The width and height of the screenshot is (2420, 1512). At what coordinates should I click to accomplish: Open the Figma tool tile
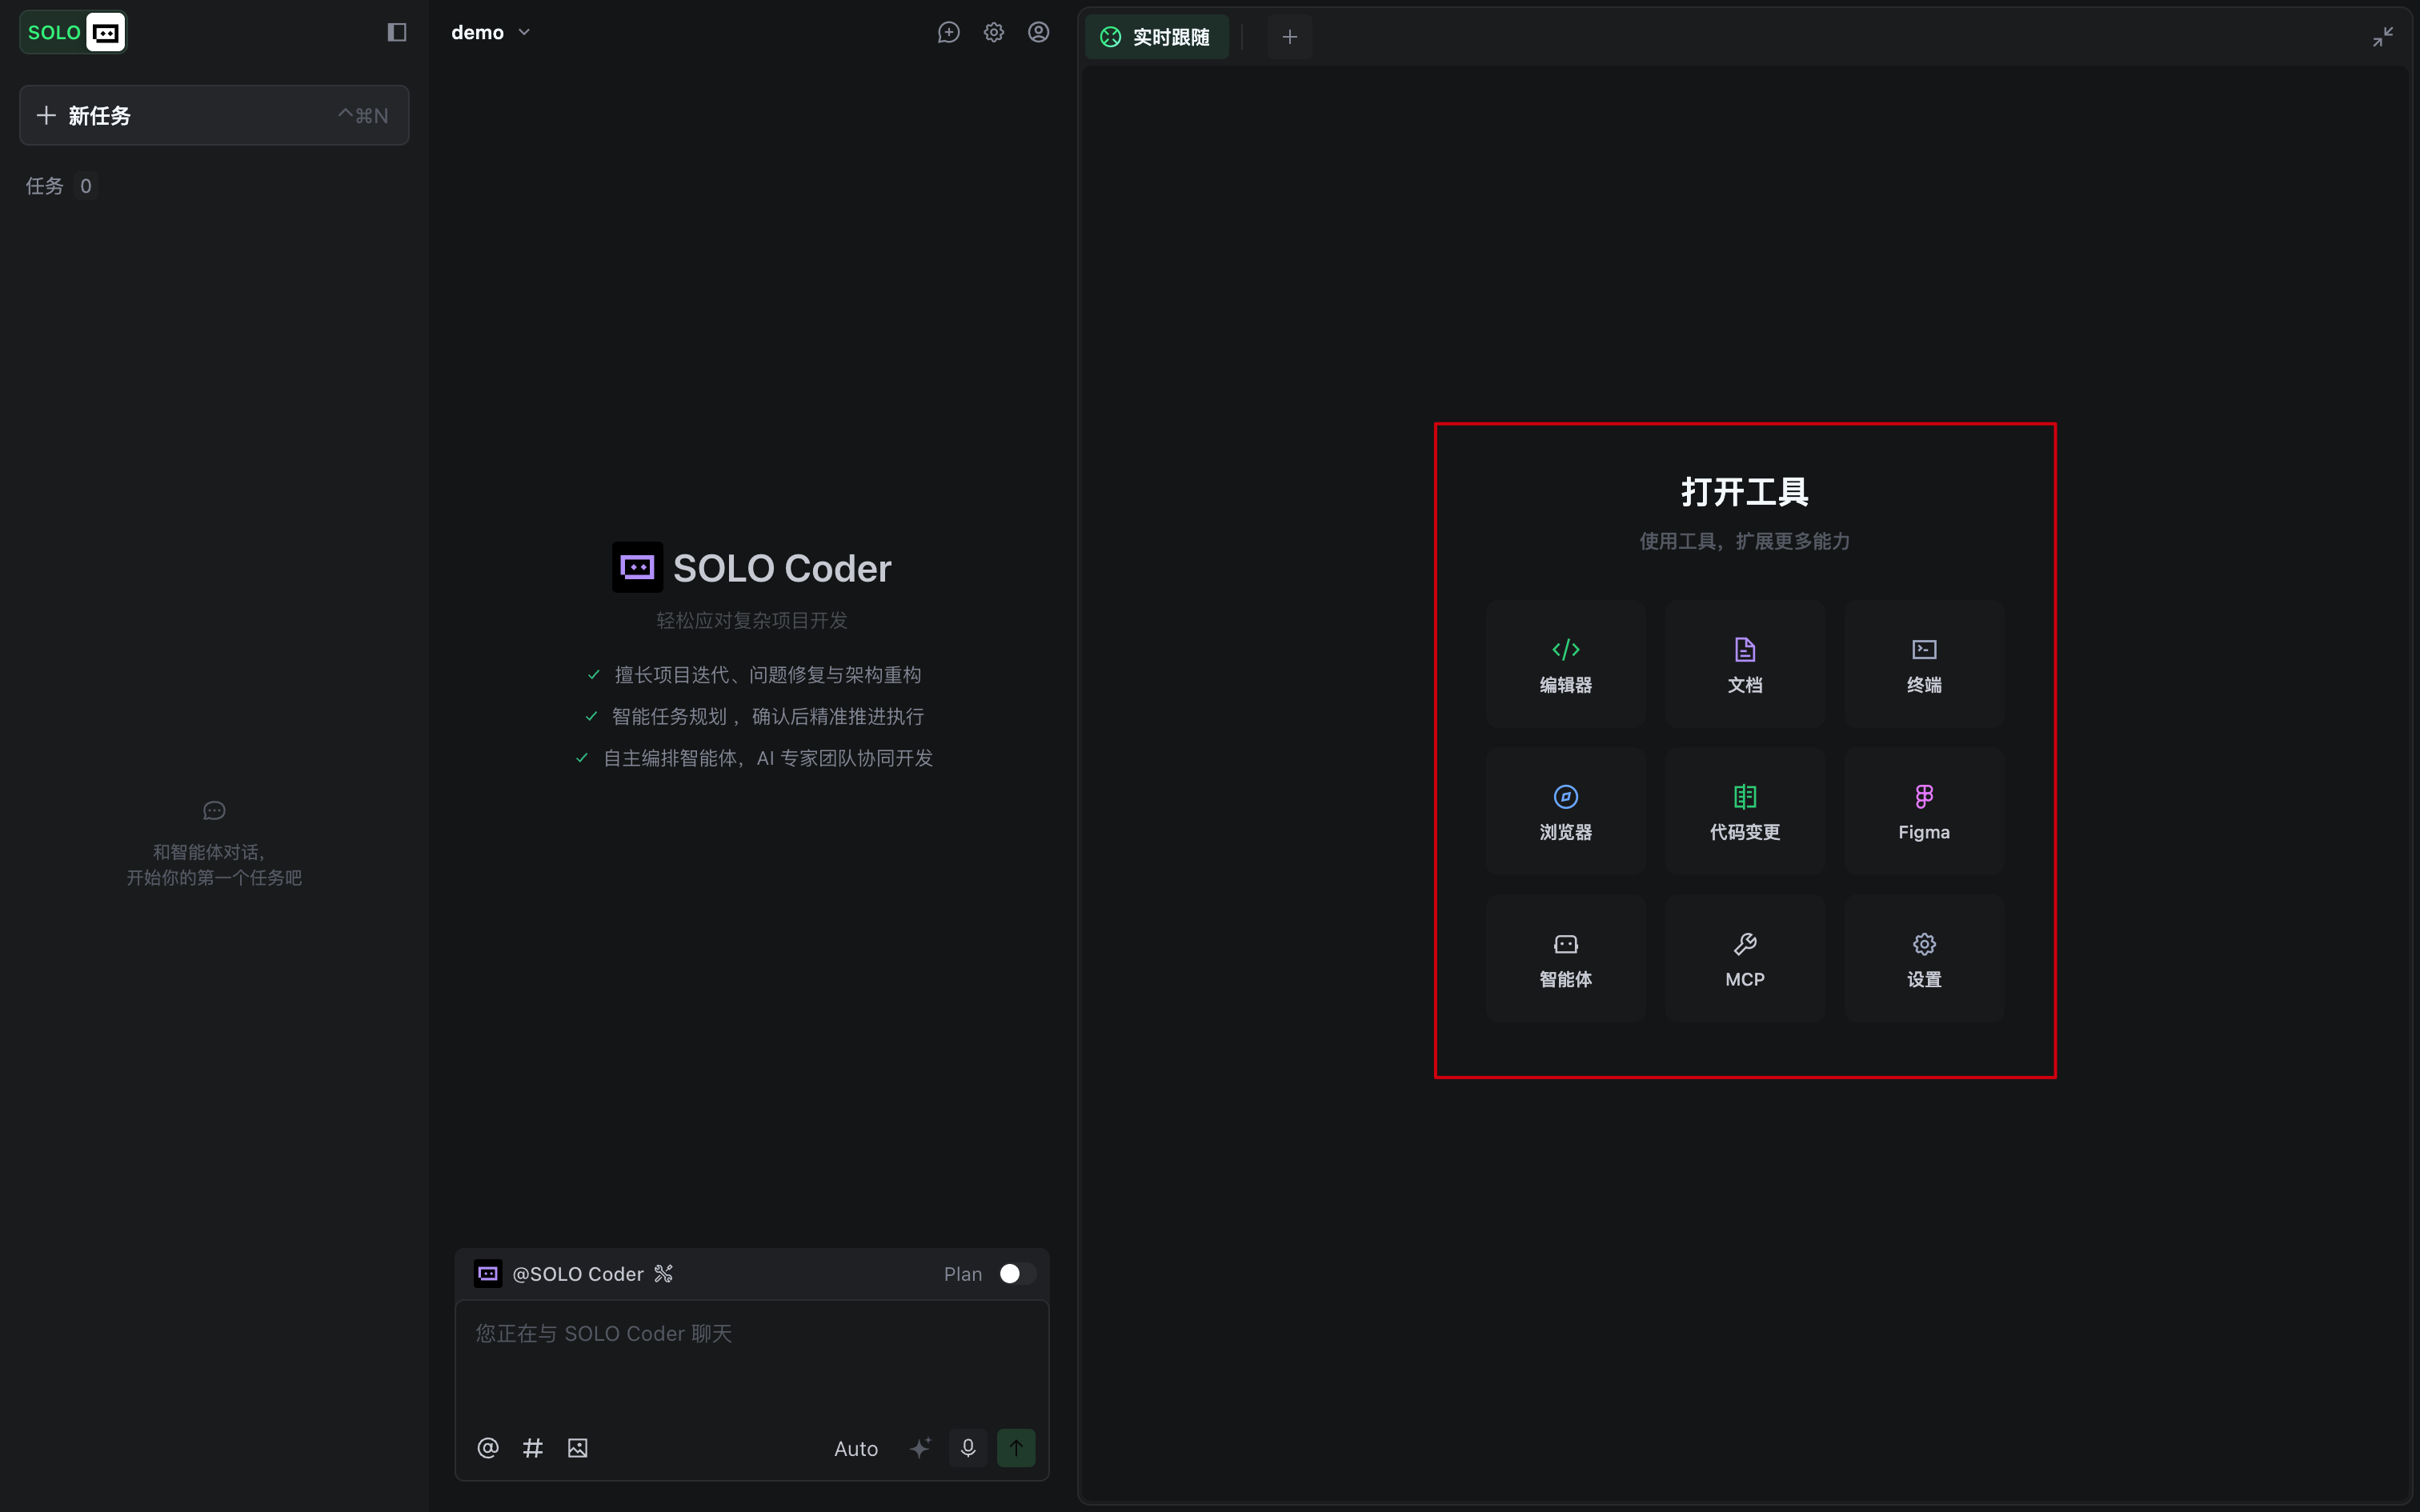[x=1923, y=811]
